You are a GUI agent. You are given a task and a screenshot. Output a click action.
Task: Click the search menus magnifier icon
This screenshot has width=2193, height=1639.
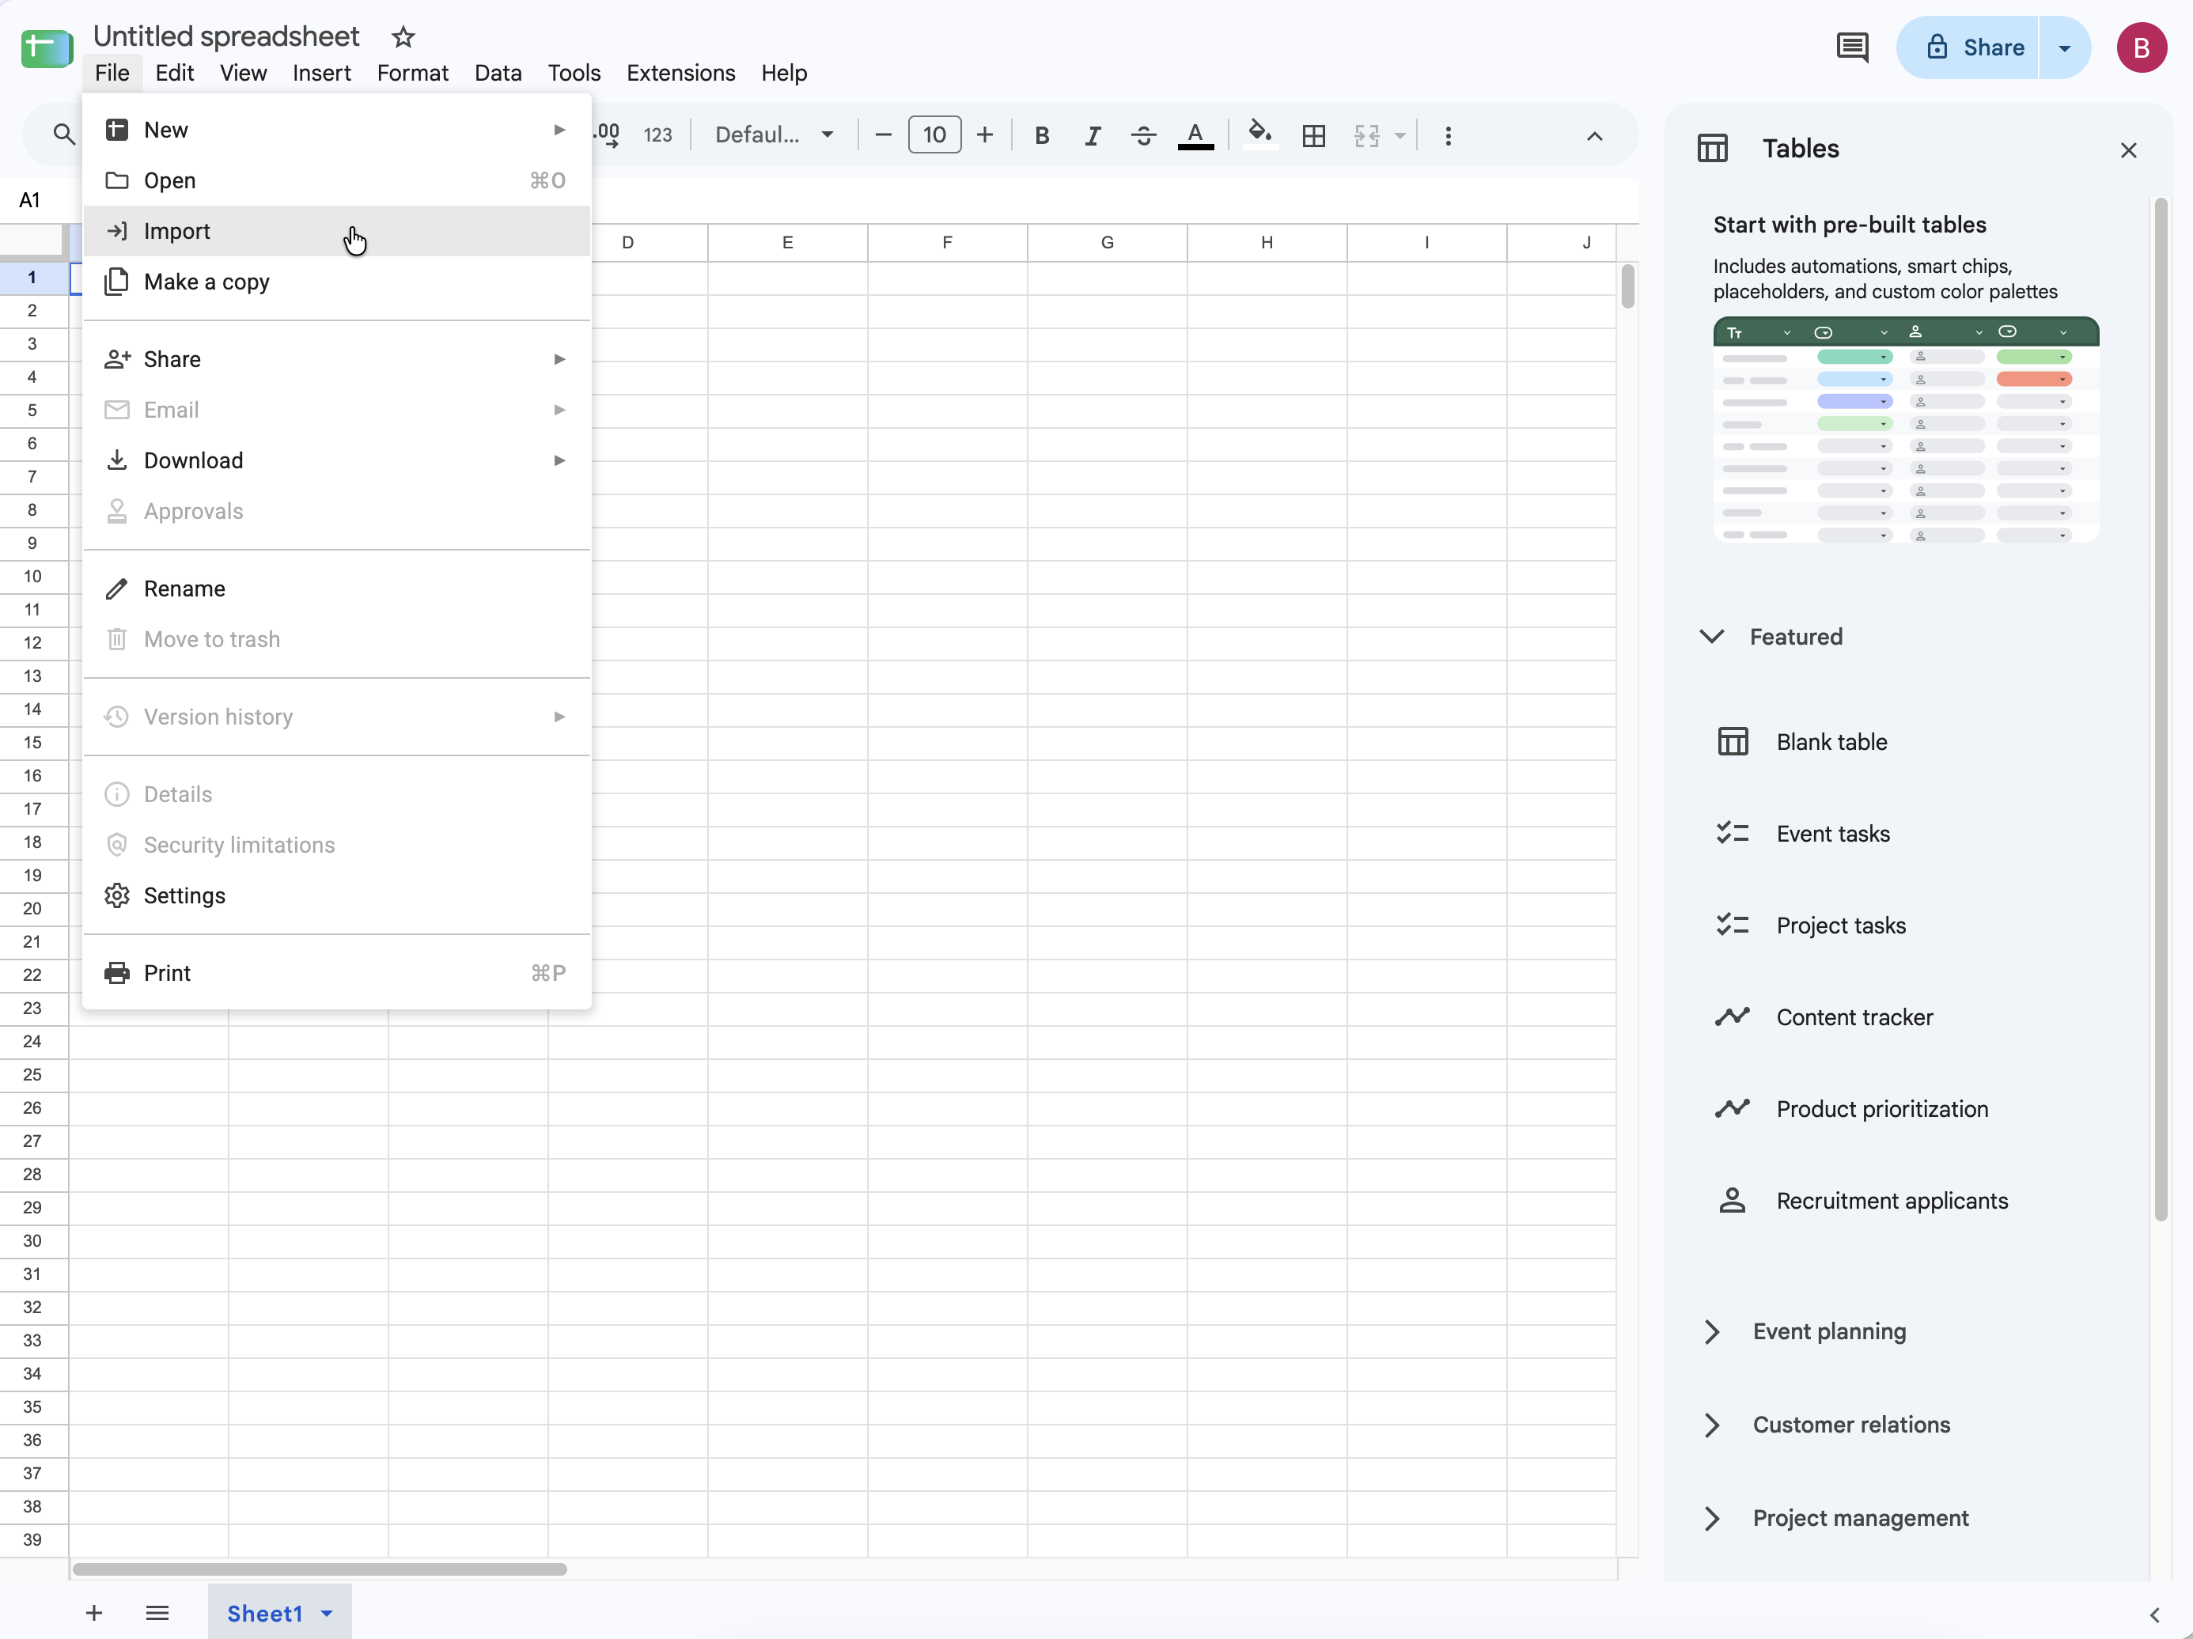(x=63, y=134)
